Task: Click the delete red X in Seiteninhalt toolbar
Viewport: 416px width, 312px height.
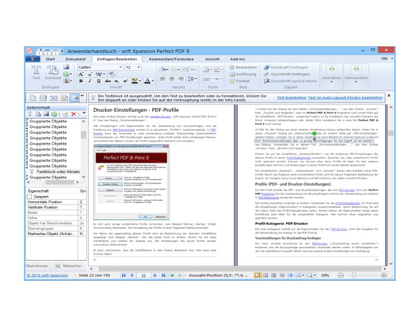Action: 73,114
